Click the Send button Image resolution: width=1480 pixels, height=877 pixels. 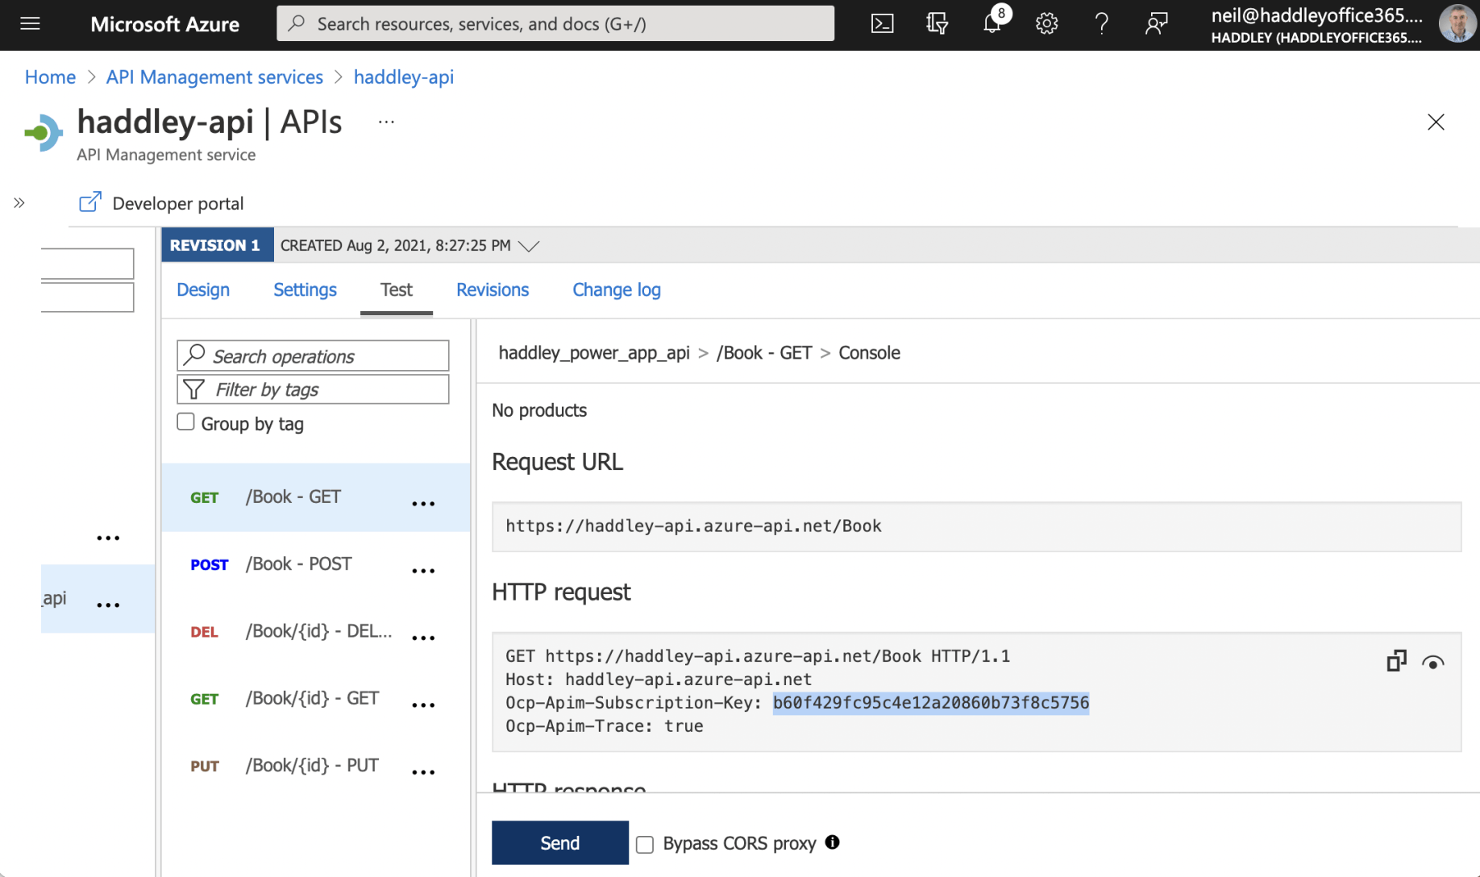coord(559,843)
